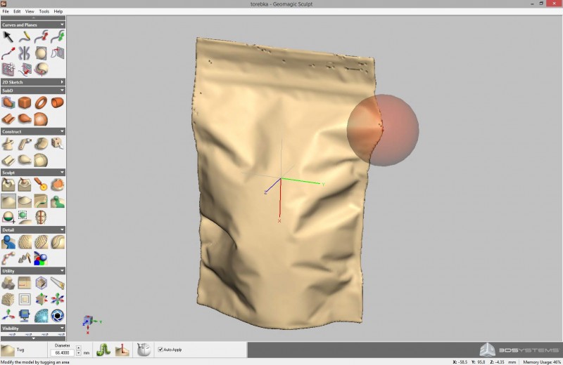Image resolution: width=563 pixels, height=365 pixels.
Task: Collapse the SubD section
Action: [x=62, y=91]
